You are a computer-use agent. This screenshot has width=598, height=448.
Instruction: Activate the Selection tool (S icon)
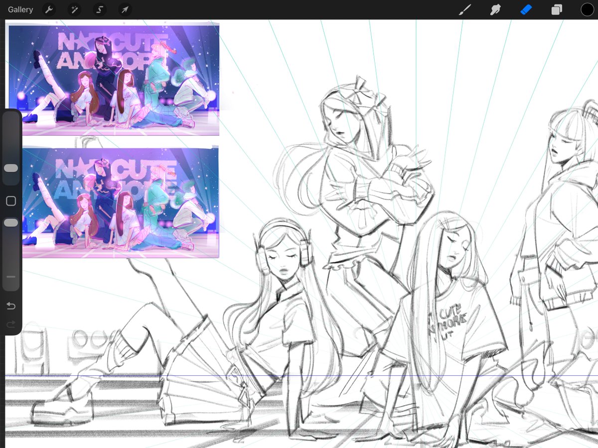click(99, 9)
